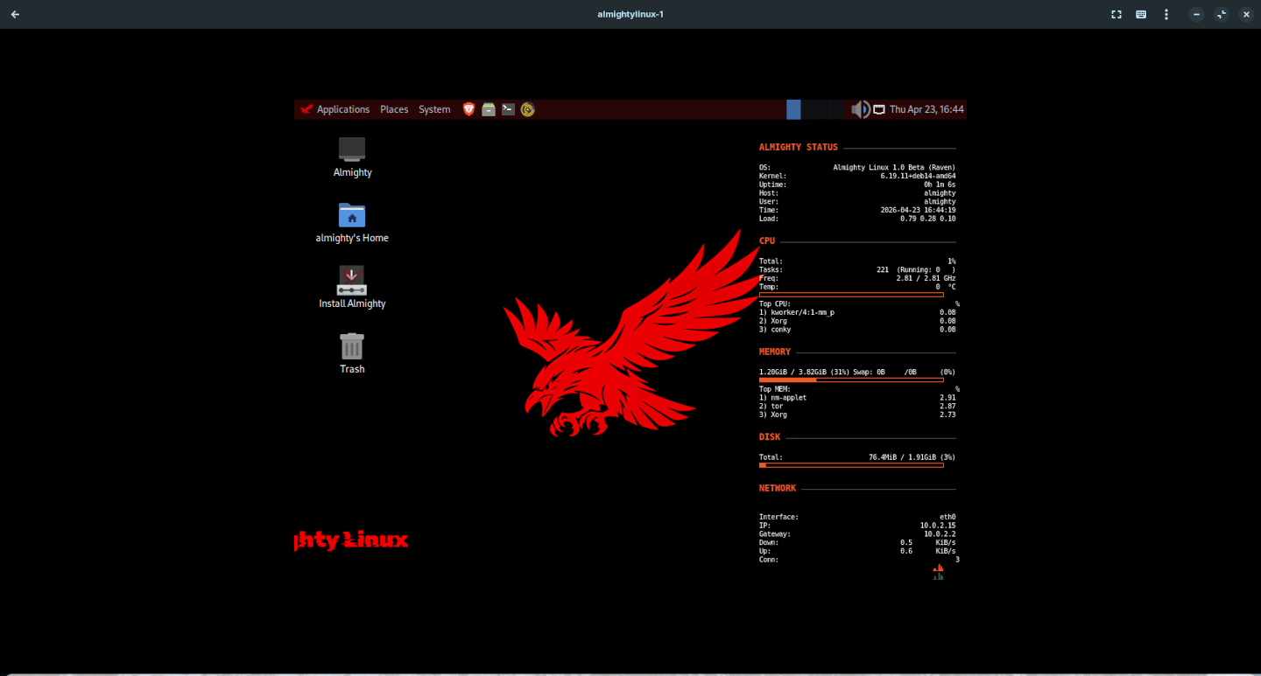Open the three-dot viewer options menu
The image size is (1261, 676).
pyautogui.click(x=1166, y=14)
